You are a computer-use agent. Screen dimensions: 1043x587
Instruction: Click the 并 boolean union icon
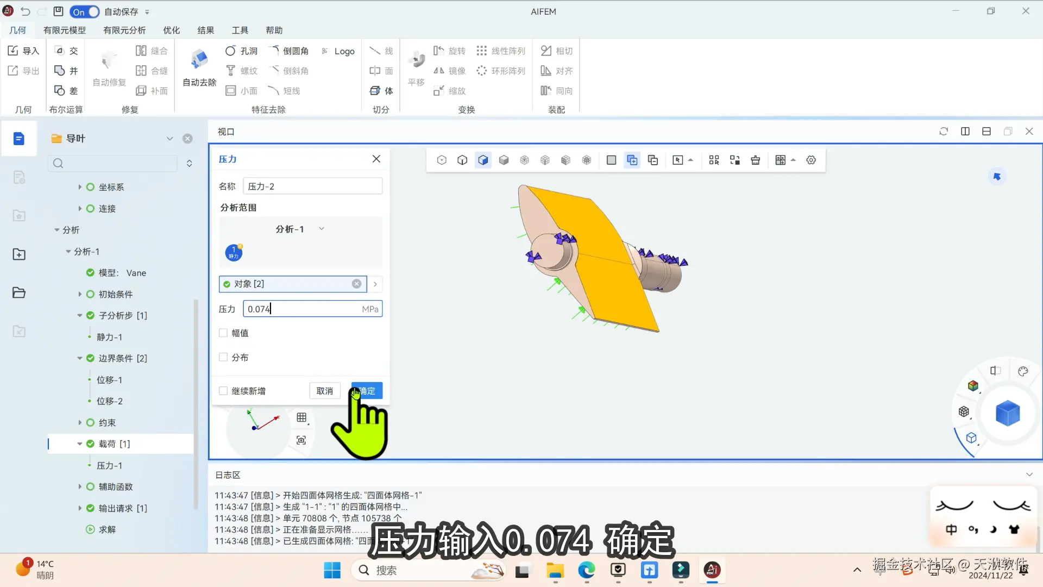60,71
